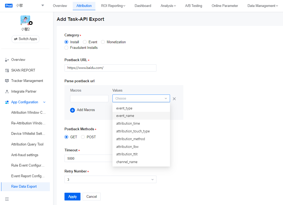Open the app selector dropdown next to 小拳
This screenshot has height=205, width=283.
click(x=43, y=5)
